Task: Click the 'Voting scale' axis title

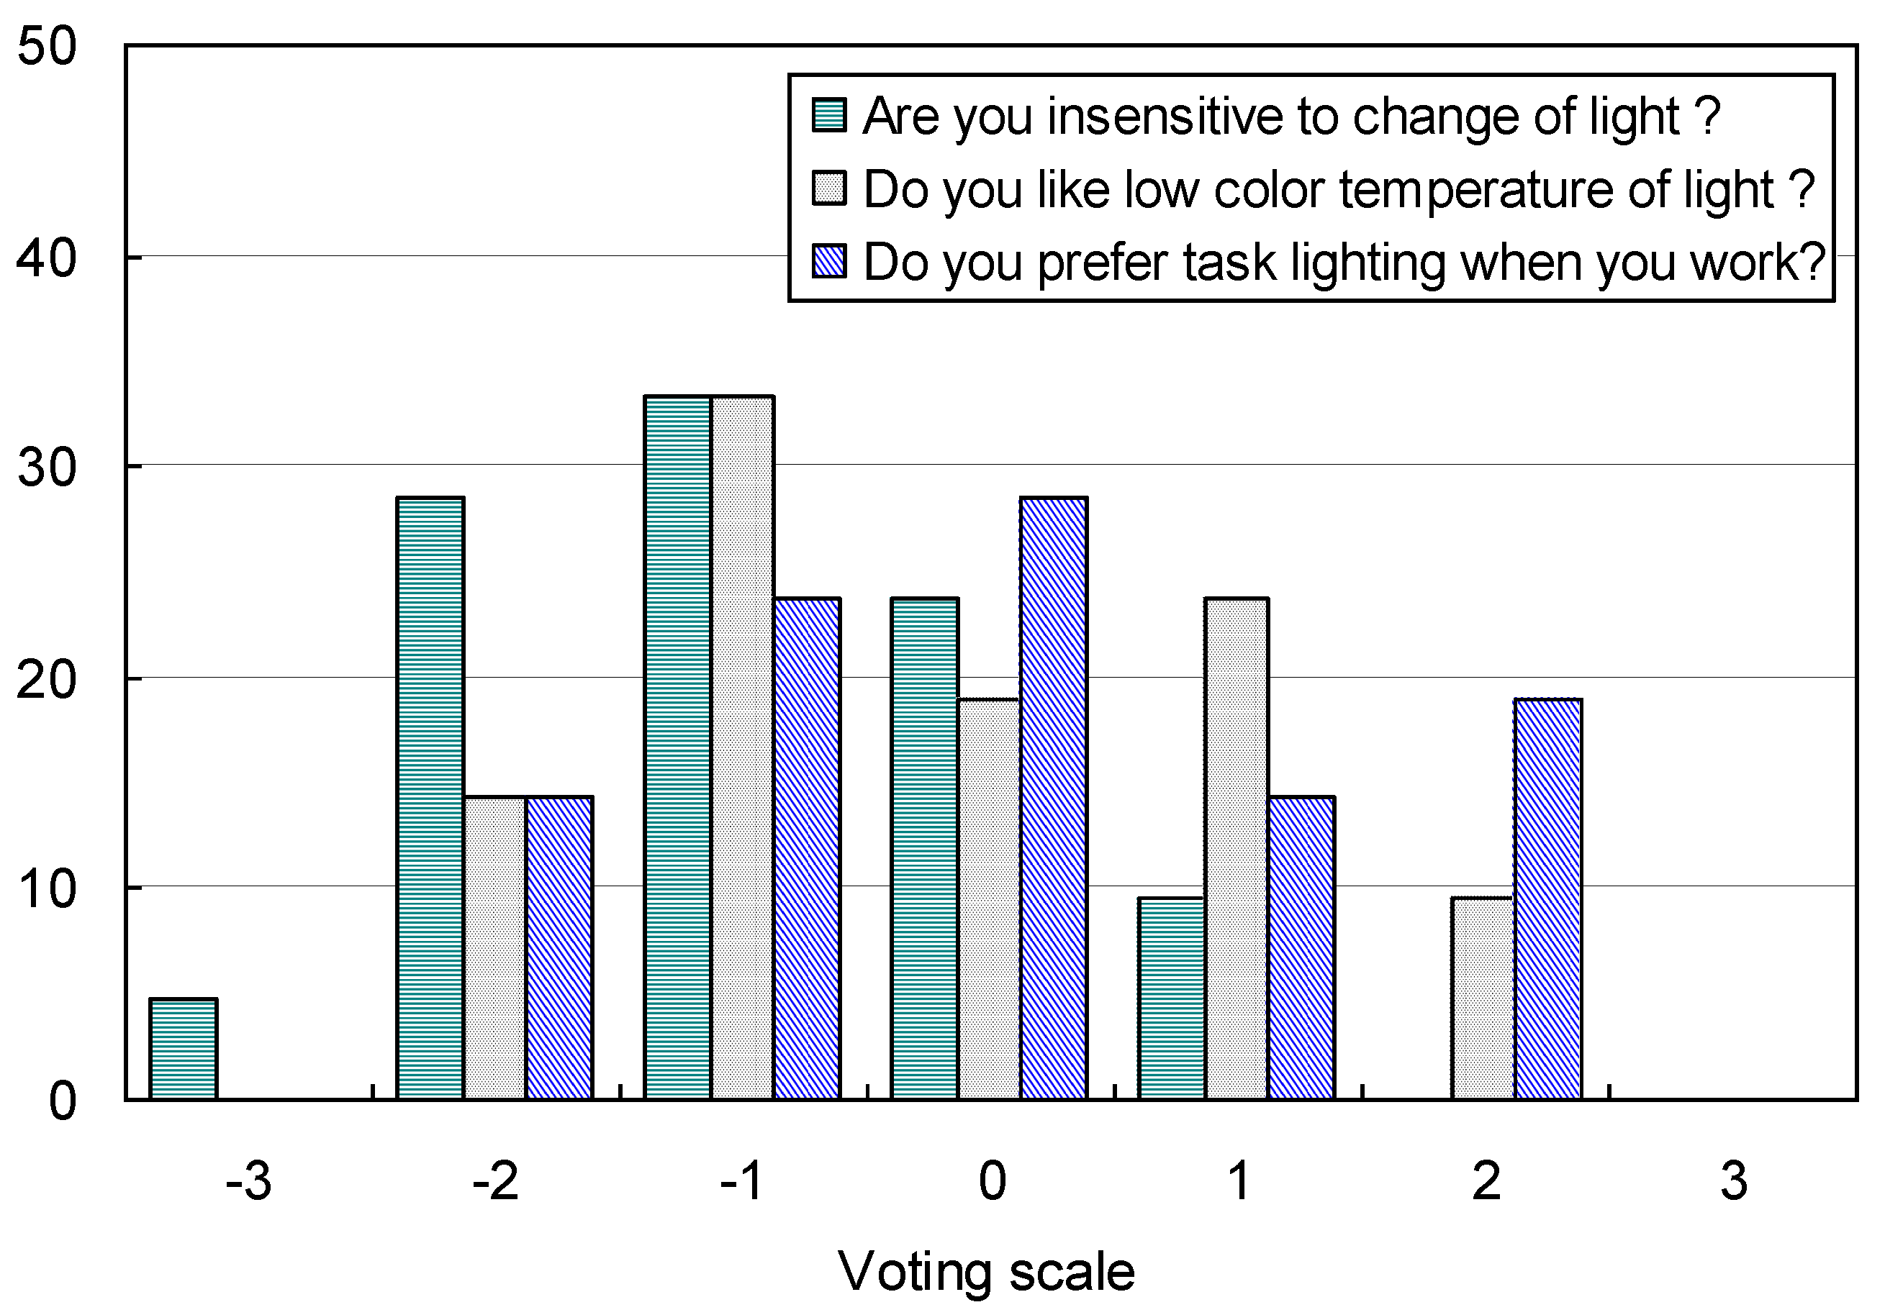Action: click(986, 1272)
